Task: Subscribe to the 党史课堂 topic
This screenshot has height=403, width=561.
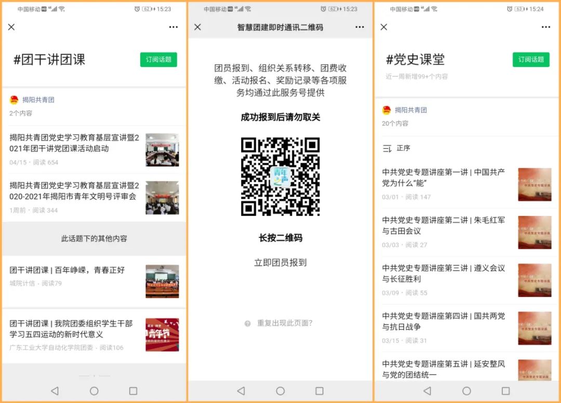Action: pos(531,60)
